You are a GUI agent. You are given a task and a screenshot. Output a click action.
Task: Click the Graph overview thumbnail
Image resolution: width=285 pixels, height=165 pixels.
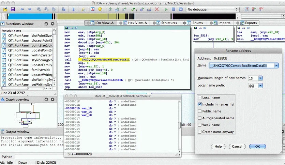28,115
